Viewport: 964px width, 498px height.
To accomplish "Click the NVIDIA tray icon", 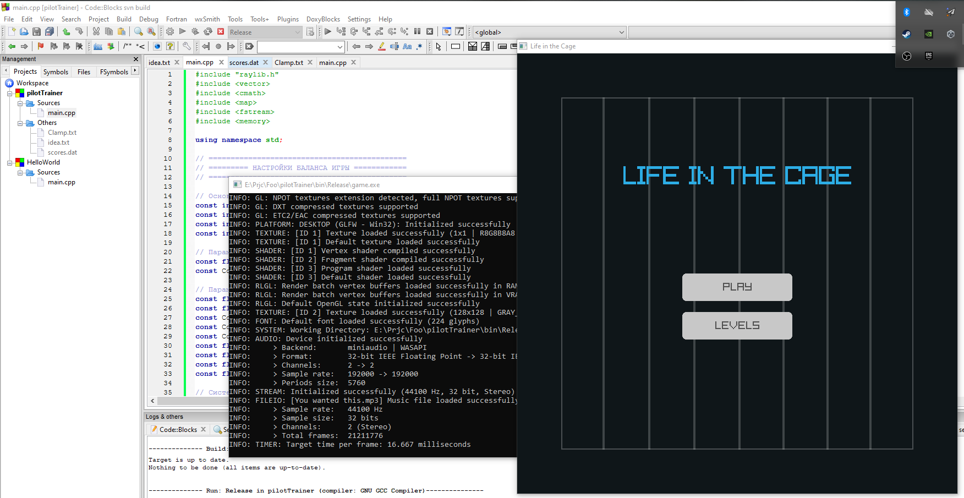I will tap(929, 34).
